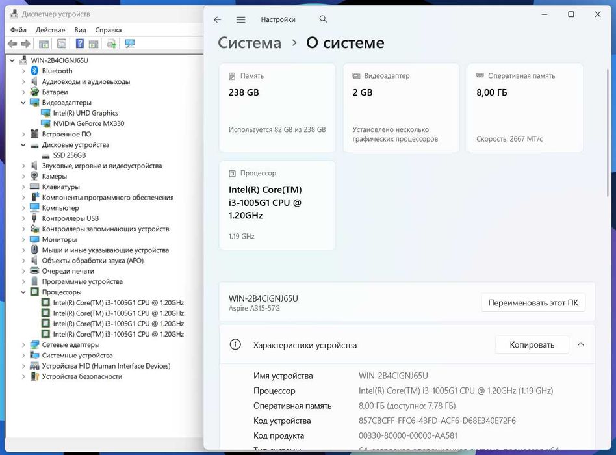Click the Переименовать этот ПК button

pos(533,303)
